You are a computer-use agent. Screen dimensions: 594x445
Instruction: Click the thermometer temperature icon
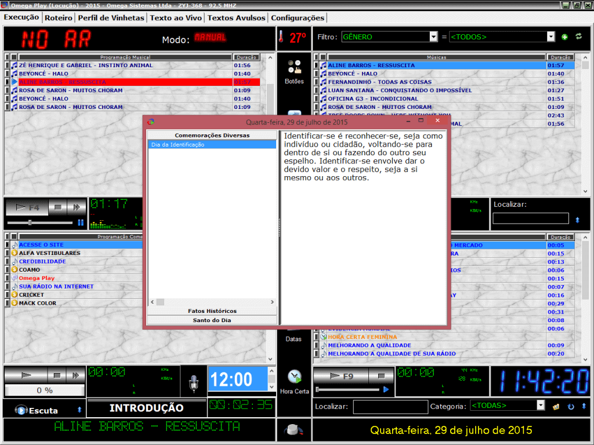281,37
